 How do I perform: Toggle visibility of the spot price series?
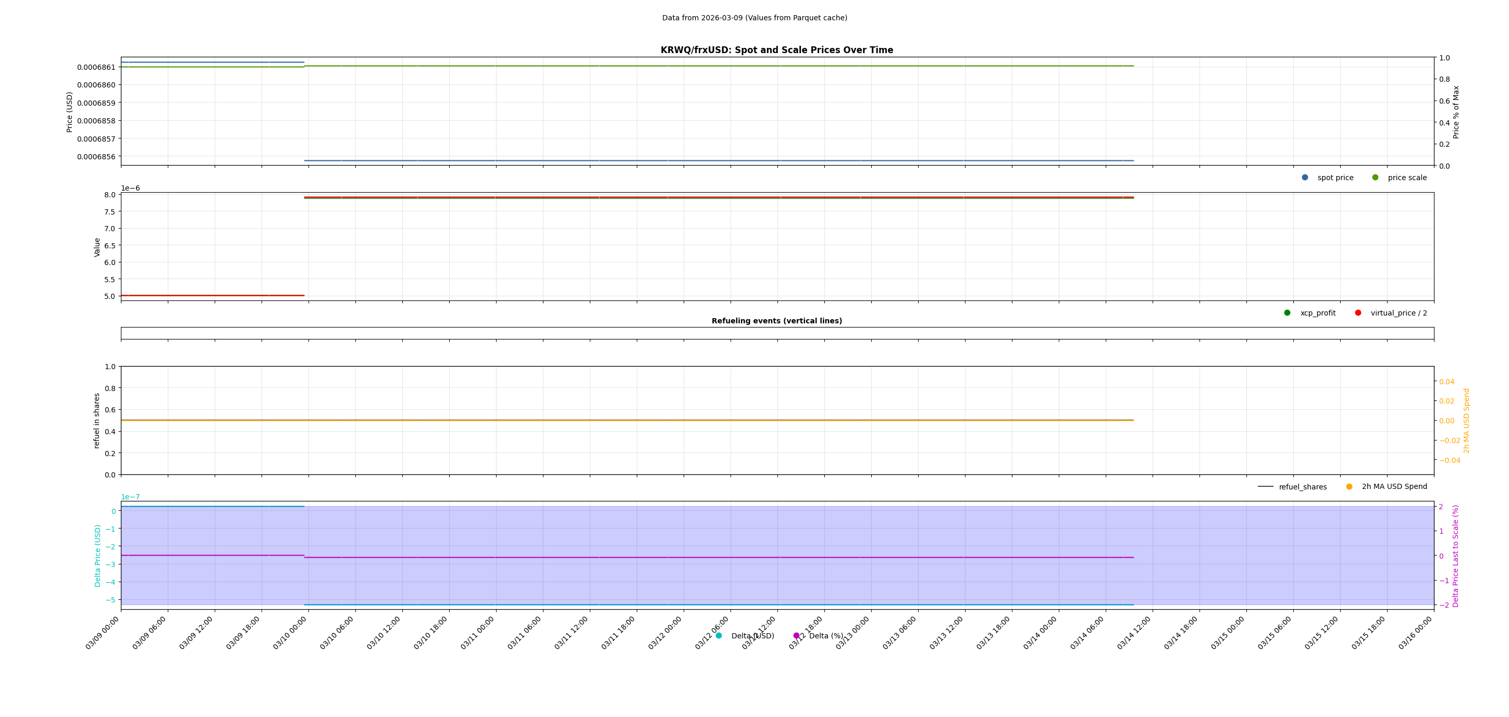tap(1305, 177)
